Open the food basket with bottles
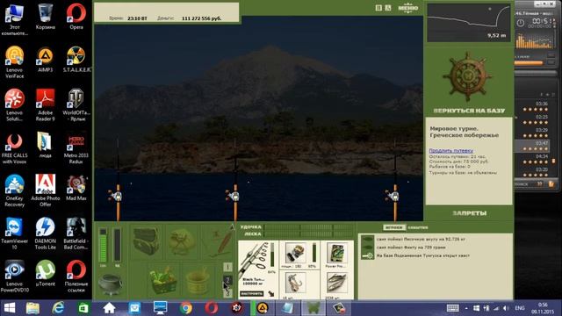 [x=163, y=281]
